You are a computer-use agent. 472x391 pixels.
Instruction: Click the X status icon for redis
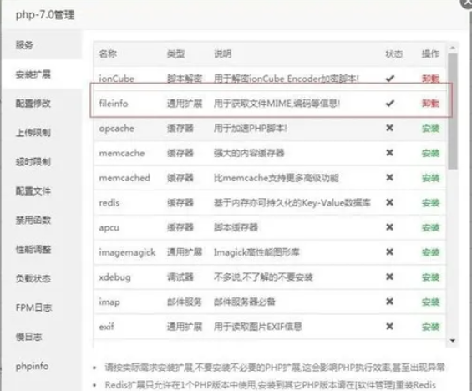click(390, 202)
